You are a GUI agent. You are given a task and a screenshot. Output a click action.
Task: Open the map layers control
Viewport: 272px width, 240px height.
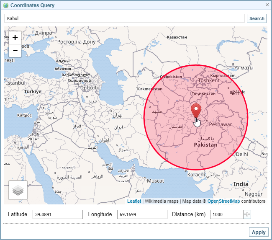[18, 190]
